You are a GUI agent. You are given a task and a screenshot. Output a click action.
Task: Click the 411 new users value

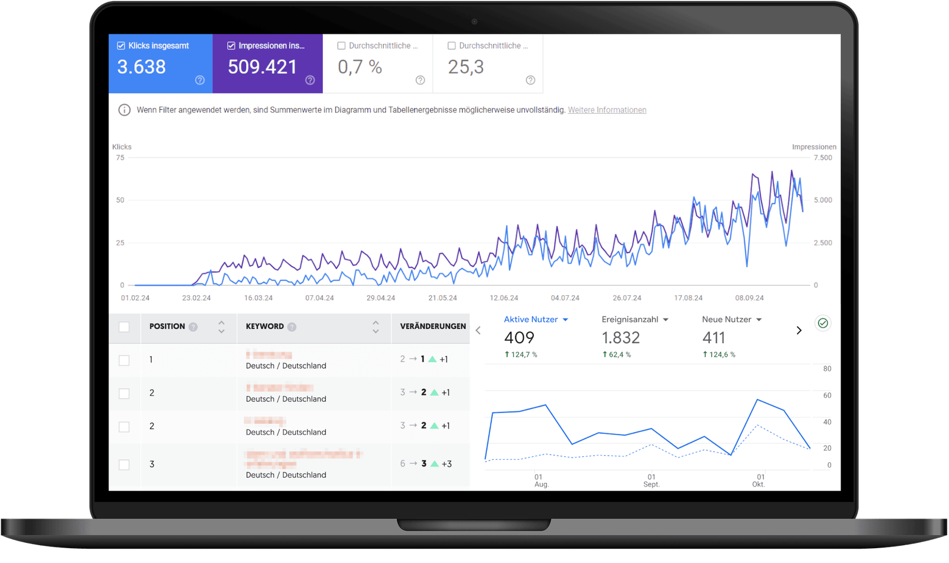(x=714, y=338)
